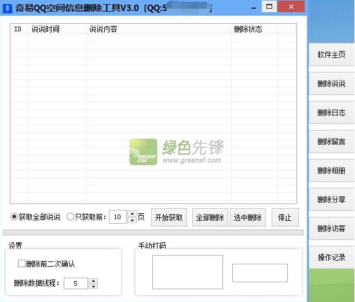
Task: Click 删除状态 column header
Action: [x=254, y=29]
